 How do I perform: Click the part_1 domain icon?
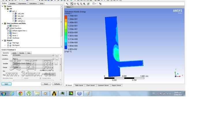[x=10, y=11]
